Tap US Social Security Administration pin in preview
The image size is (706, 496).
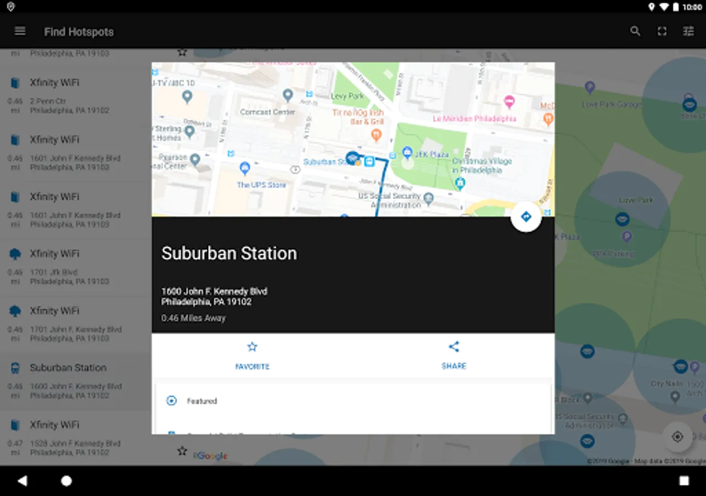tap(429, 198)
